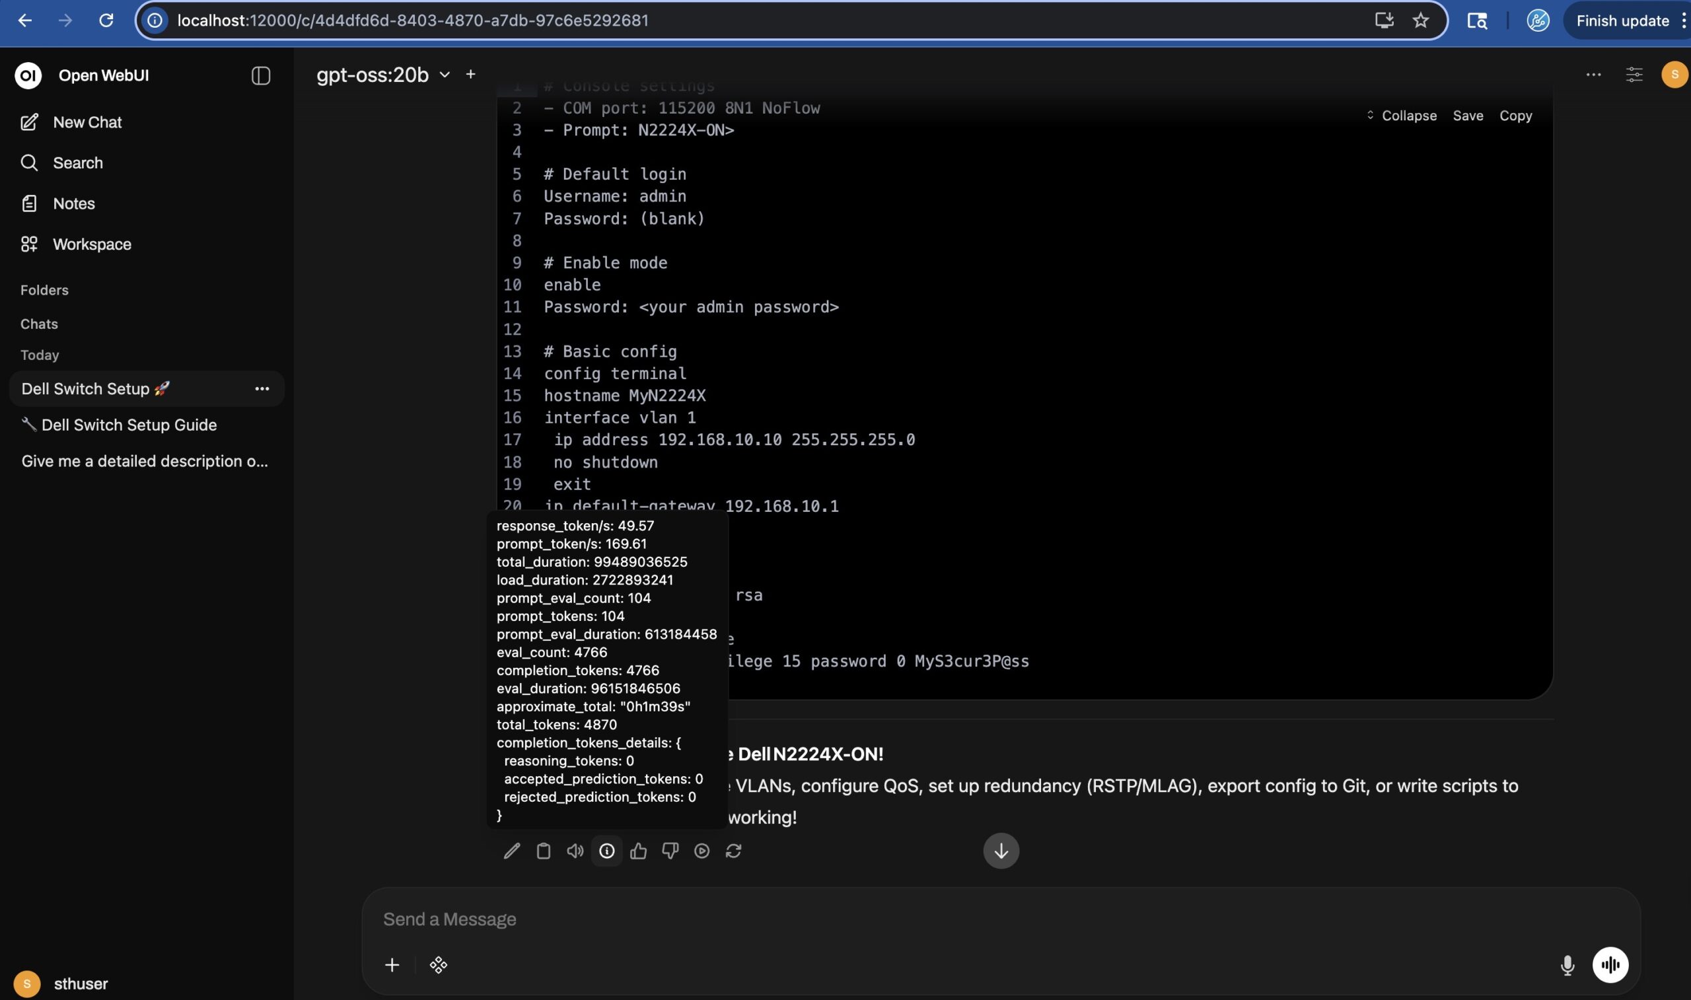Screen dimensions: 1691x1000
Task: Start voice mode with waveform button
Action: click(x=1610, y=965)
